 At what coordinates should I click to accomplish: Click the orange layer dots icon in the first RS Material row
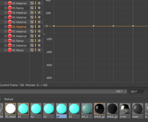coord(36,3)
